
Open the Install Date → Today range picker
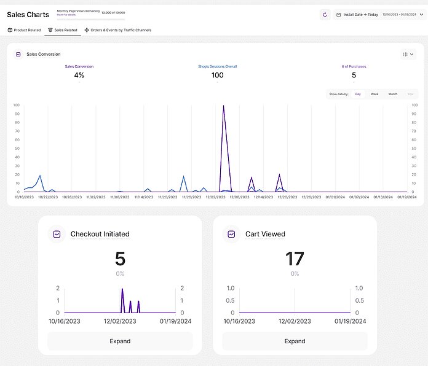[360, 14]
